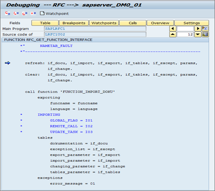Click the 'changing_parameter = if_change' line
The height and width of the screenshot is (191, 215).
87,167
